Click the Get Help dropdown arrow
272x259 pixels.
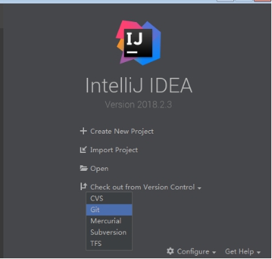coord(258,252)
